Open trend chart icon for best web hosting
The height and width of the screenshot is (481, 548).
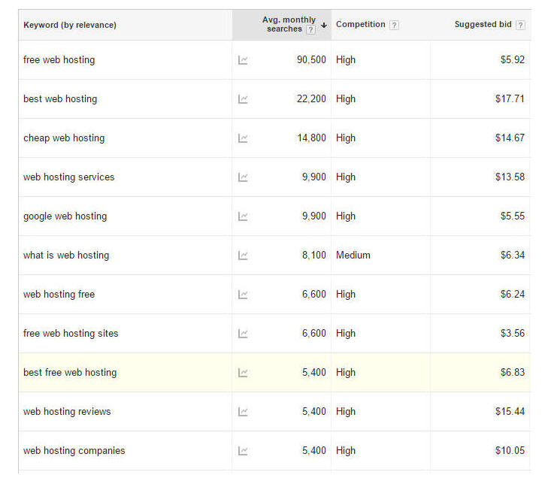243,99
